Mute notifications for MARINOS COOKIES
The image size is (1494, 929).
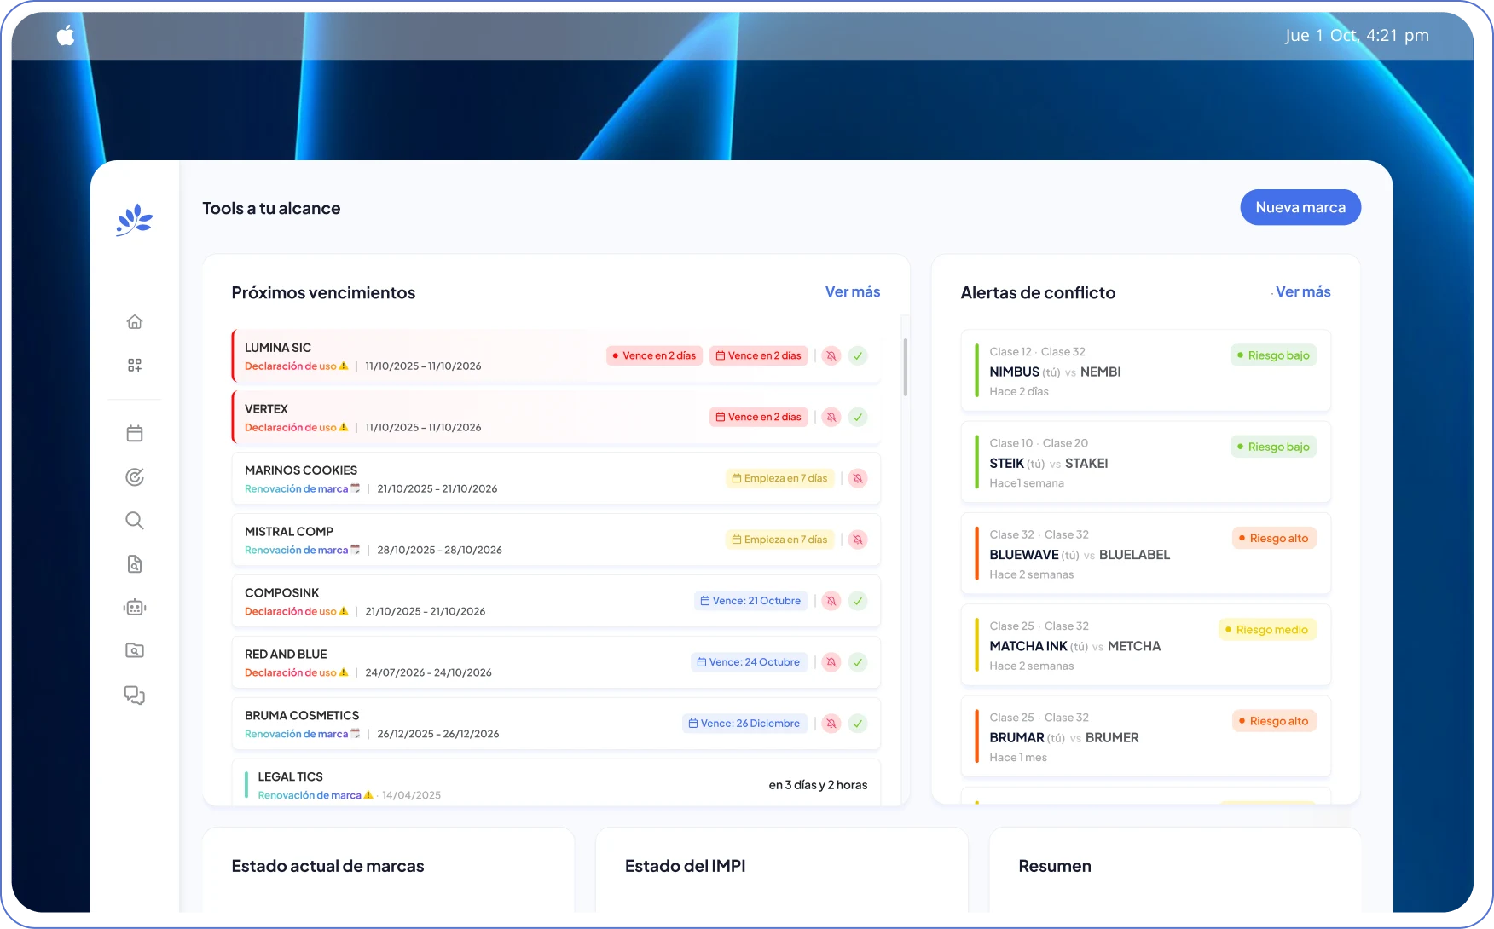point(858,478)
